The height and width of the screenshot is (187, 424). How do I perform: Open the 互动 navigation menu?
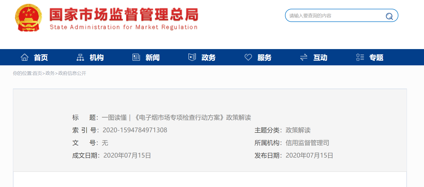(x=320, y=57)
